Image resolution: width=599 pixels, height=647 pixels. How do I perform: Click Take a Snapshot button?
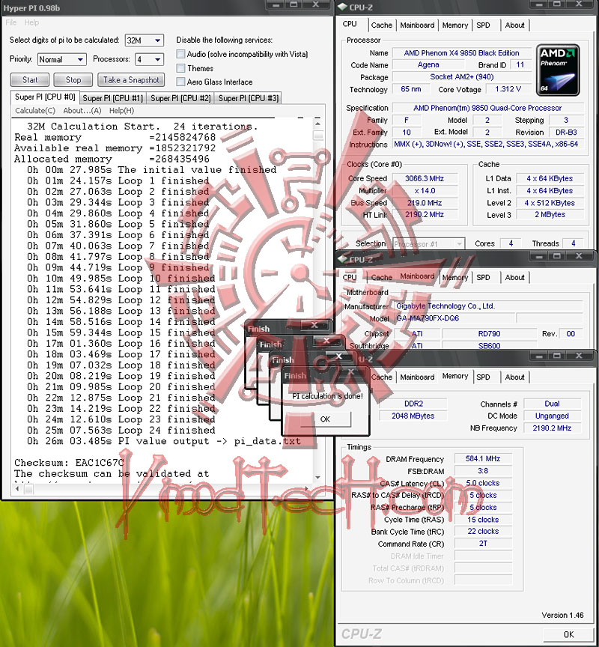tap(131, 79)
